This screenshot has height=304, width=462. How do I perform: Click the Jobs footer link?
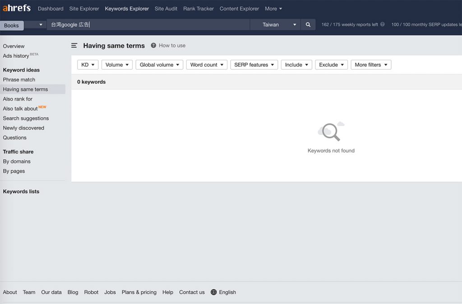click(x=110, y=292)
